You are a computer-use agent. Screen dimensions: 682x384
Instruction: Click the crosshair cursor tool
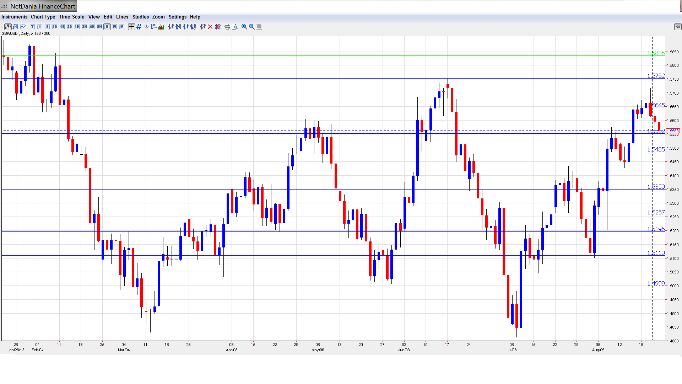click(131, 27)
